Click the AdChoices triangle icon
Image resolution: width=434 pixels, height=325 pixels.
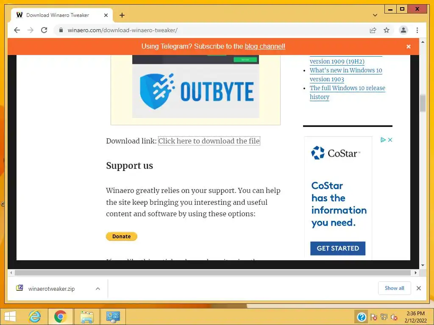pos(383,140)
